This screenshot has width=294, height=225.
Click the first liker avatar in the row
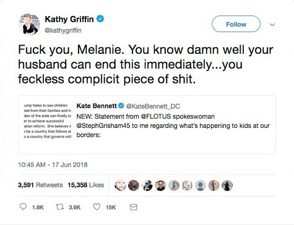(x=120, y=185)
